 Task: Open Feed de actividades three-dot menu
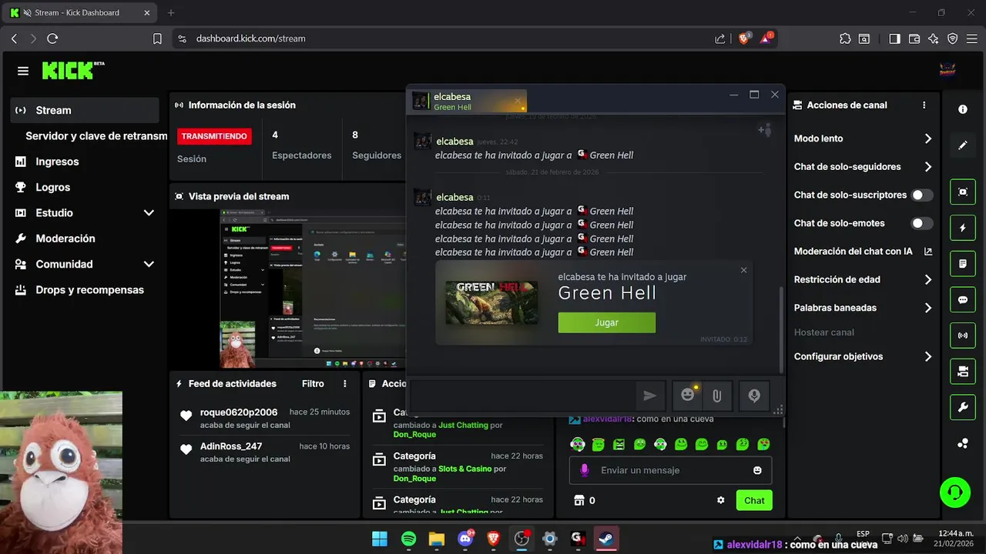pyautogui.click(x=344, y=383)
